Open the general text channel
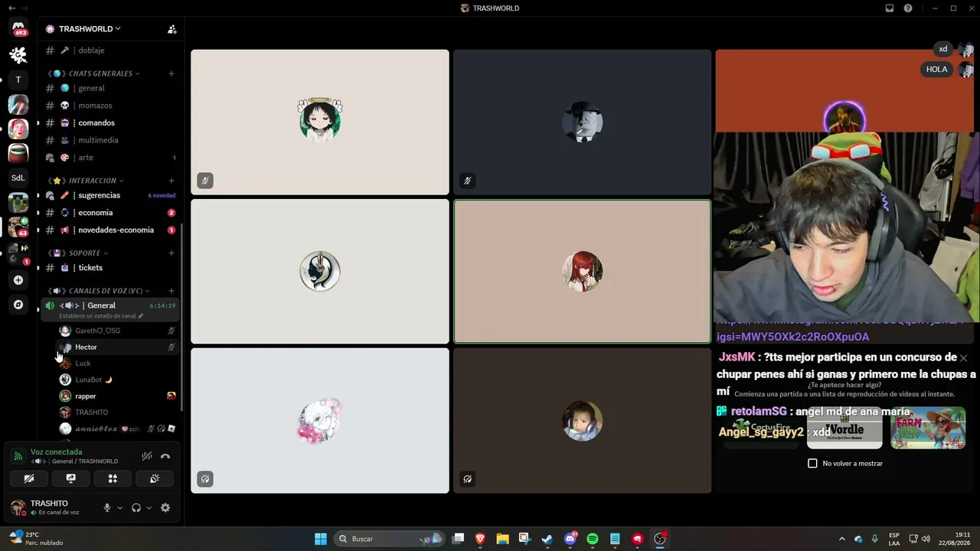Image resolution: width=980 pixels, height=551 pixels. pyautogui.click(x=110, y=88)
